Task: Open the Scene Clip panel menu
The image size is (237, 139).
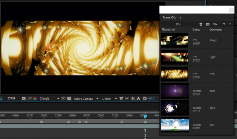Action: (180, 17)
